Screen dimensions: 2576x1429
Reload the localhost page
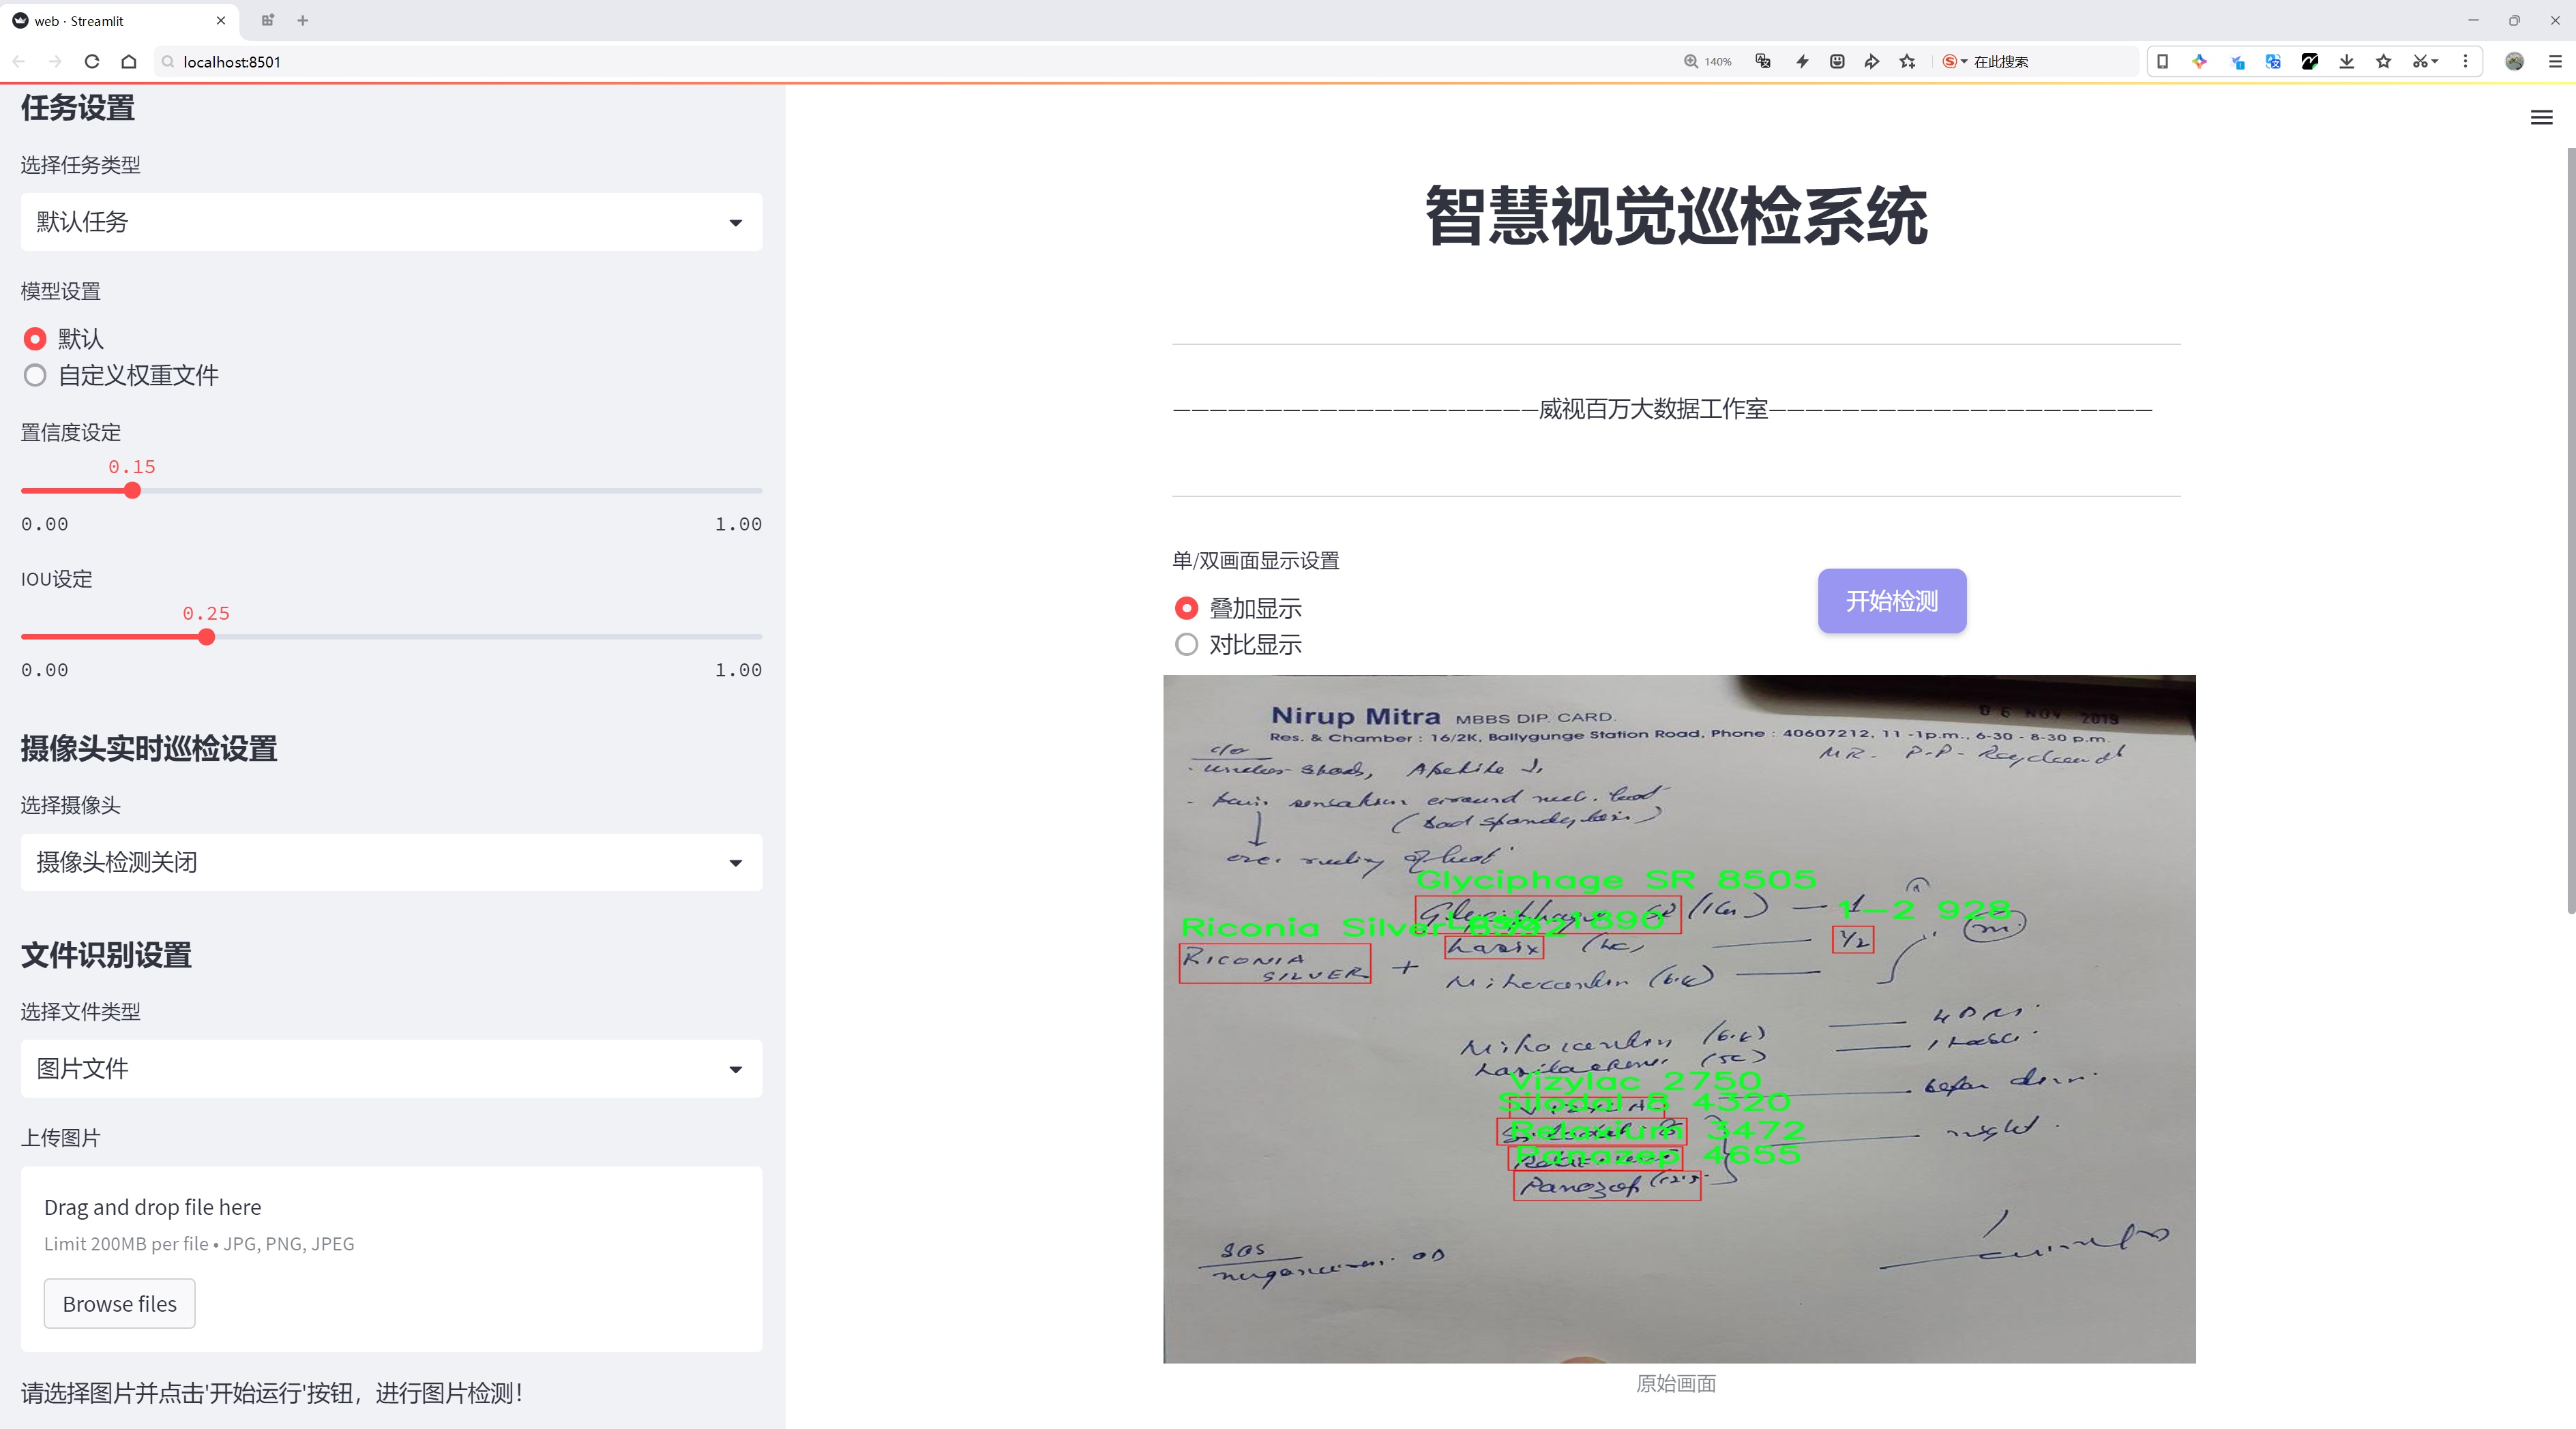coord(92,62)
